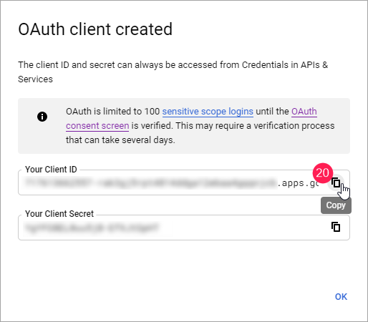
Task: Confirm the dialog with OK
Action: pos(341,297)
